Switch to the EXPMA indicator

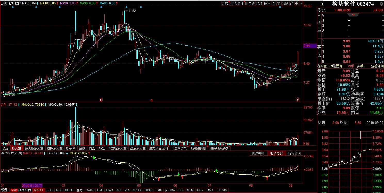click(x=222, y=190)
